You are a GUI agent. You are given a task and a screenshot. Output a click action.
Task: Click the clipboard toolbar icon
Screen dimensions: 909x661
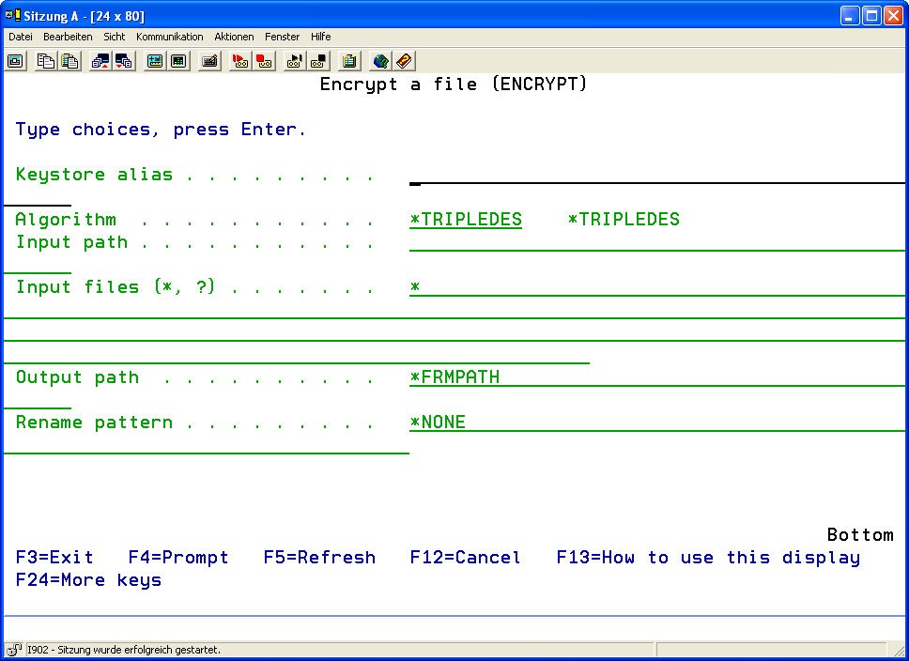(x=349, y=61)
